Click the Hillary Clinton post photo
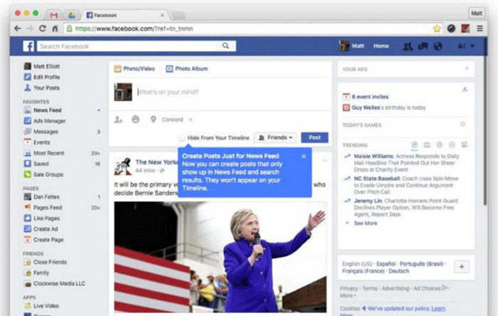 220,257
